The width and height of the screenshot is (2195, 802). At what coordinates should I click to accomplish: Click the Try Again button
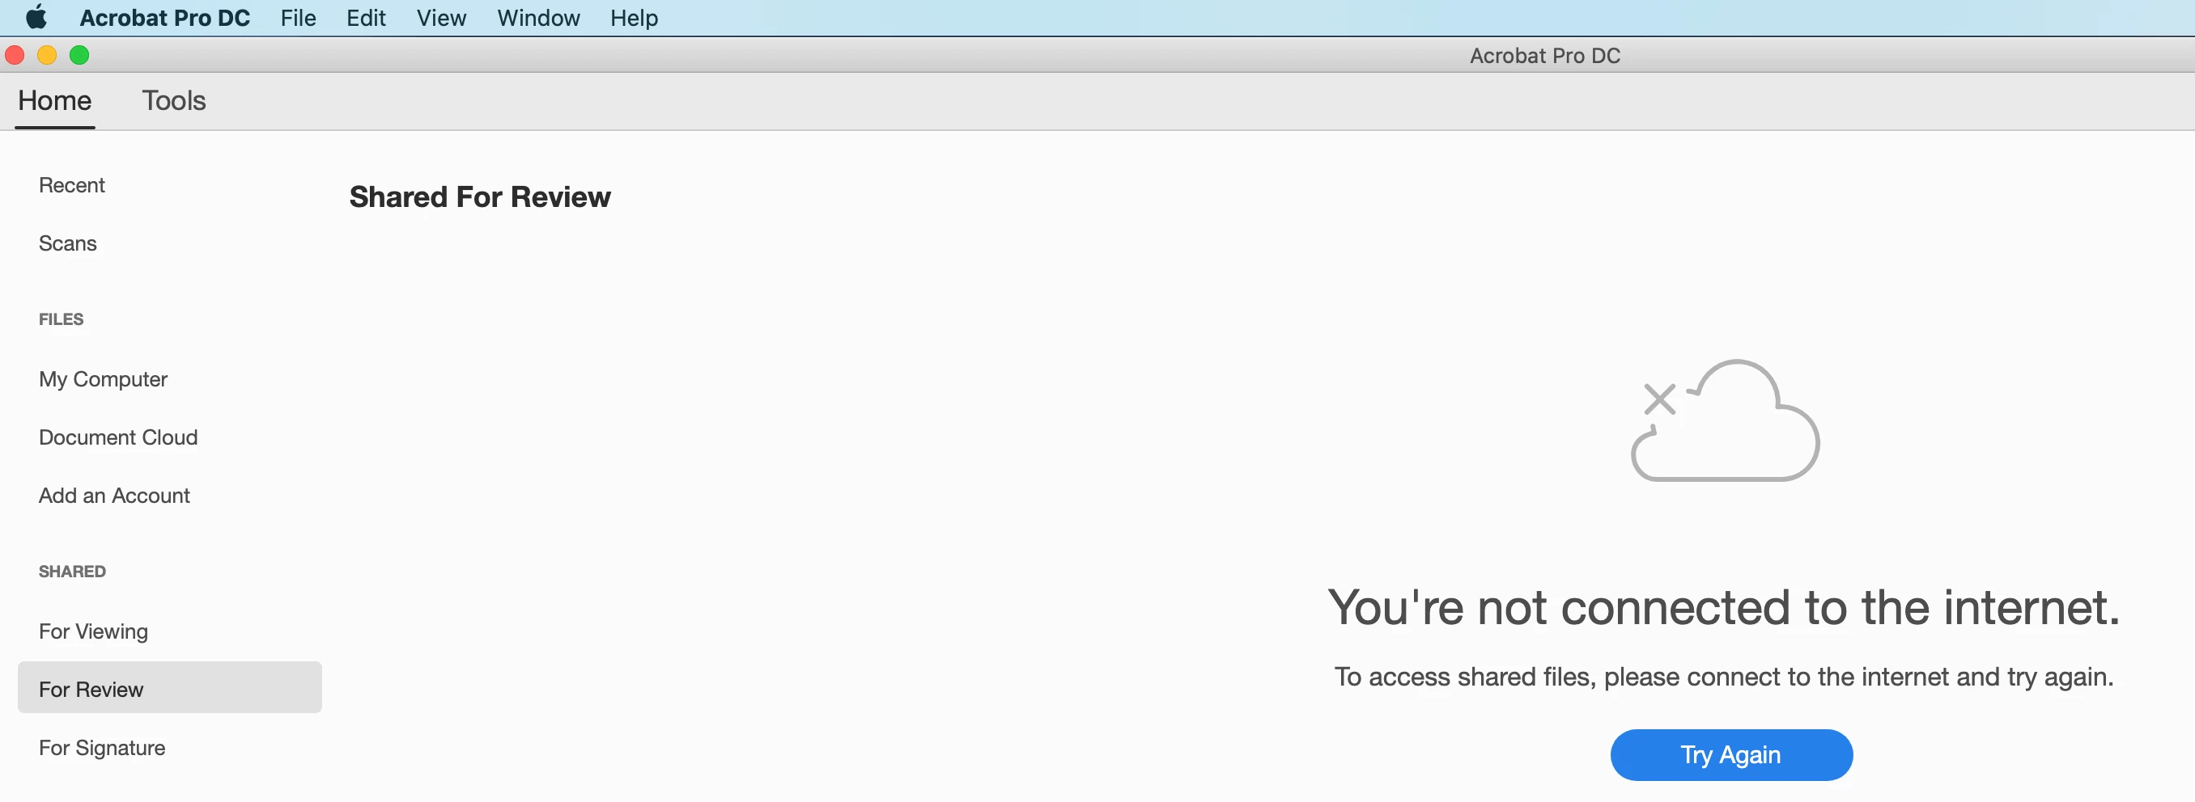pyautogui.click(x=1731, y=754)
